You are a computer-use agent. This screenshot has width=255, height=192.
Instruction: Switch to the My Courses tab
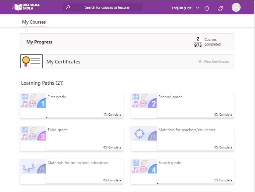click(x=34, y=22)
